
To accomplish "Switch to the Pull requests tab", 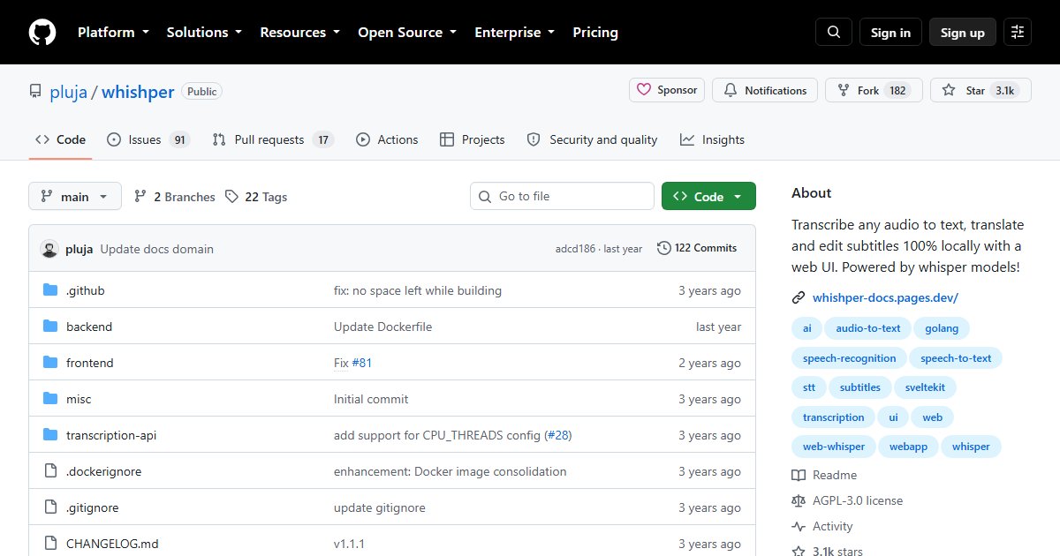I will point(273,139).
